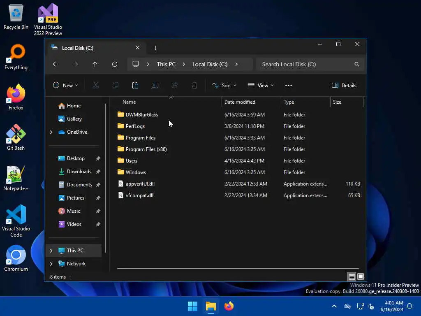The width and height of the screenshot is (421, 316).
Task: Unpin Music from quick access
Action: (x=98, y=211)
